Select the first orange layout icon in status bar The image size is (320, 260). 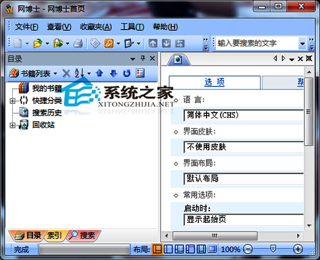tap(157, 249)
